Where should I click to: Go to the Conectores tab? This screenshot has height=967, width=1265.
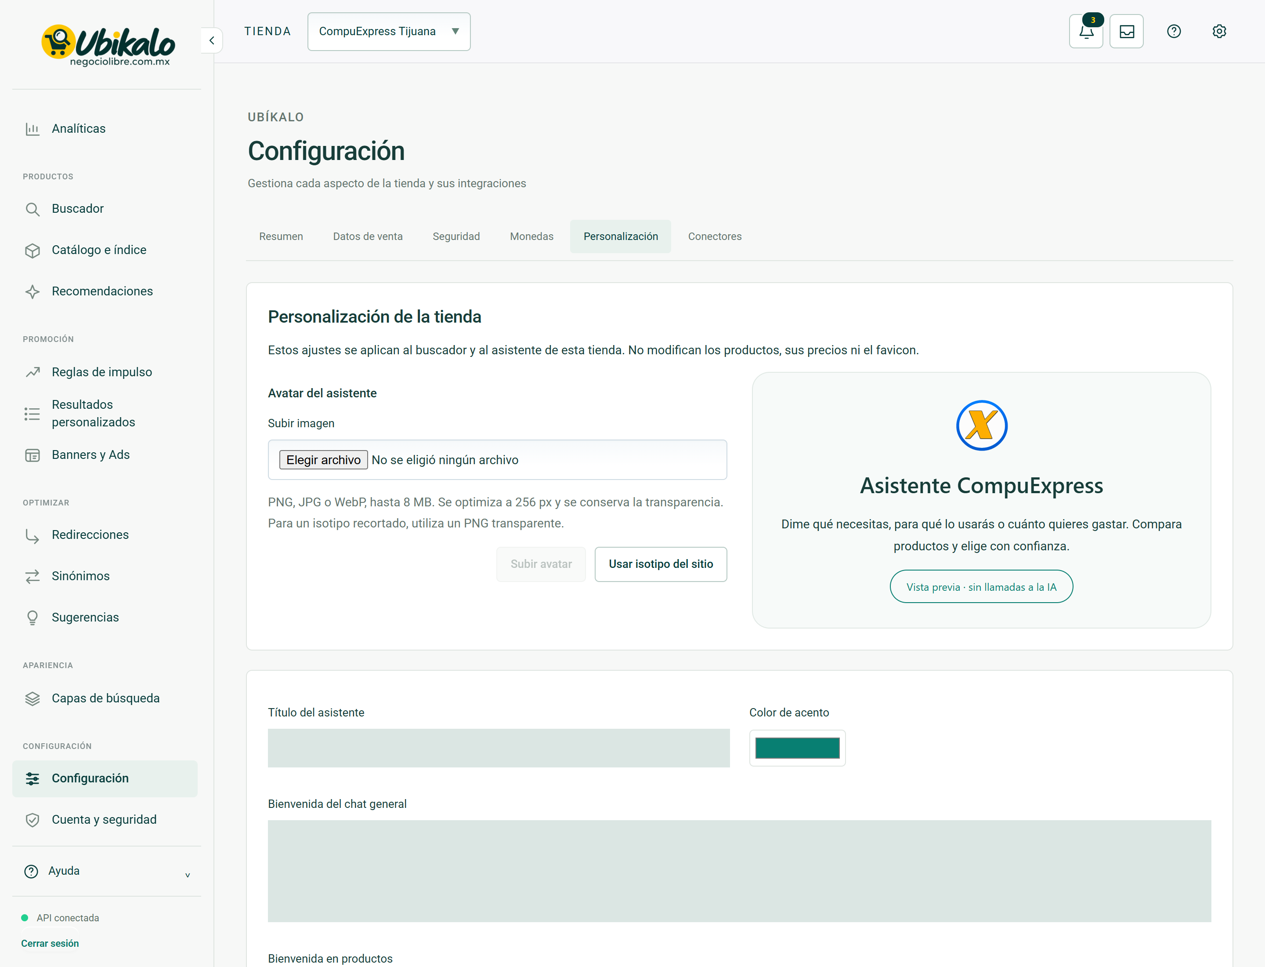715,236
